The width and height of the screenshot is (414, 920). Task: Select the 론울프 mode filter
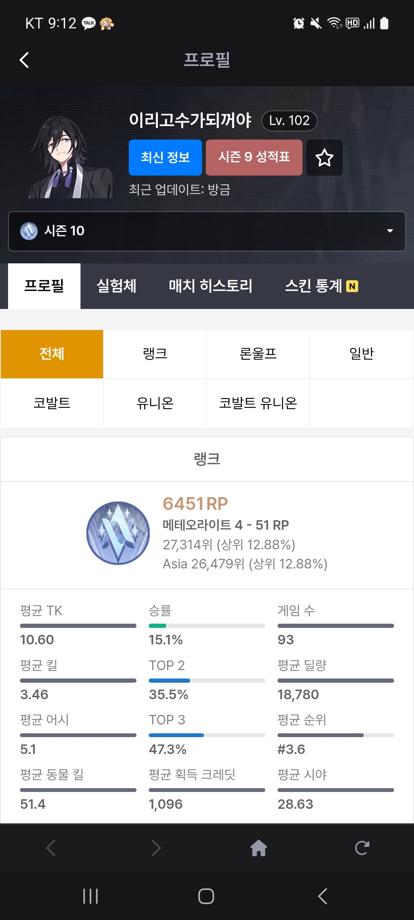[x=258, y=354]
